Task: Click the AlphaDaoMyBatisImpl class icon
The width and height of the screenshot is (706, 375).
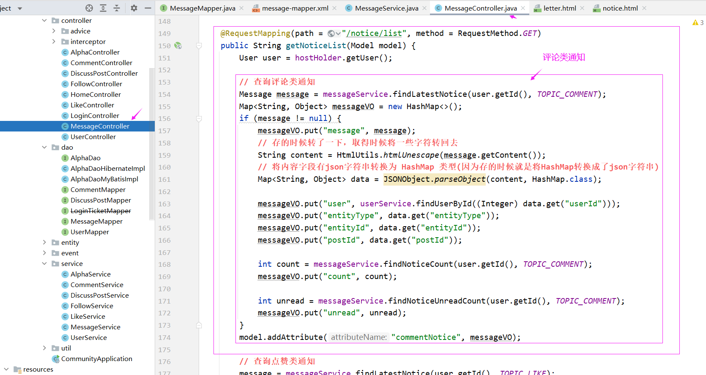Action: [x=65, y=179]
